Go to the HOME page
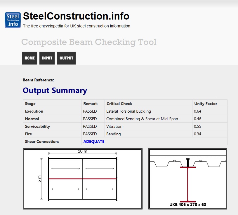 pyautogui.click(x=29, y=58)
